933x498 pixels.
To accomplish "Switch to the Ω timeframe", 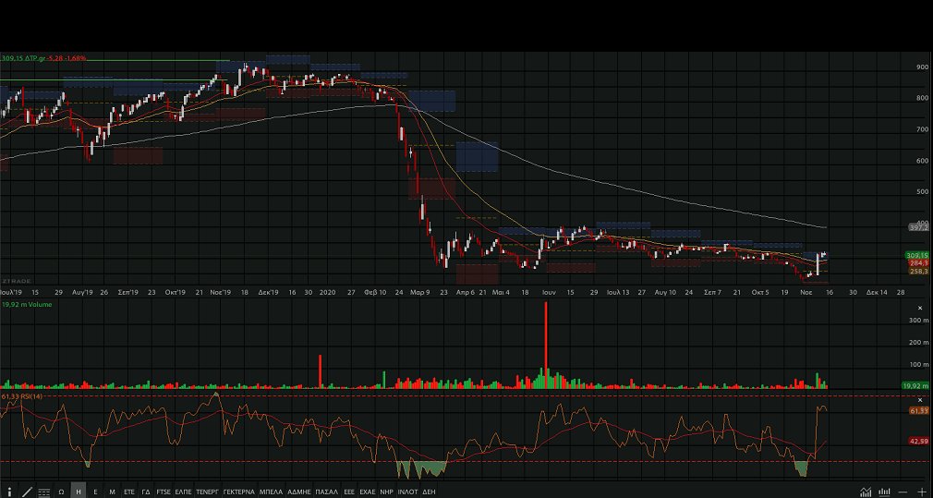I will tap(61, 492).
